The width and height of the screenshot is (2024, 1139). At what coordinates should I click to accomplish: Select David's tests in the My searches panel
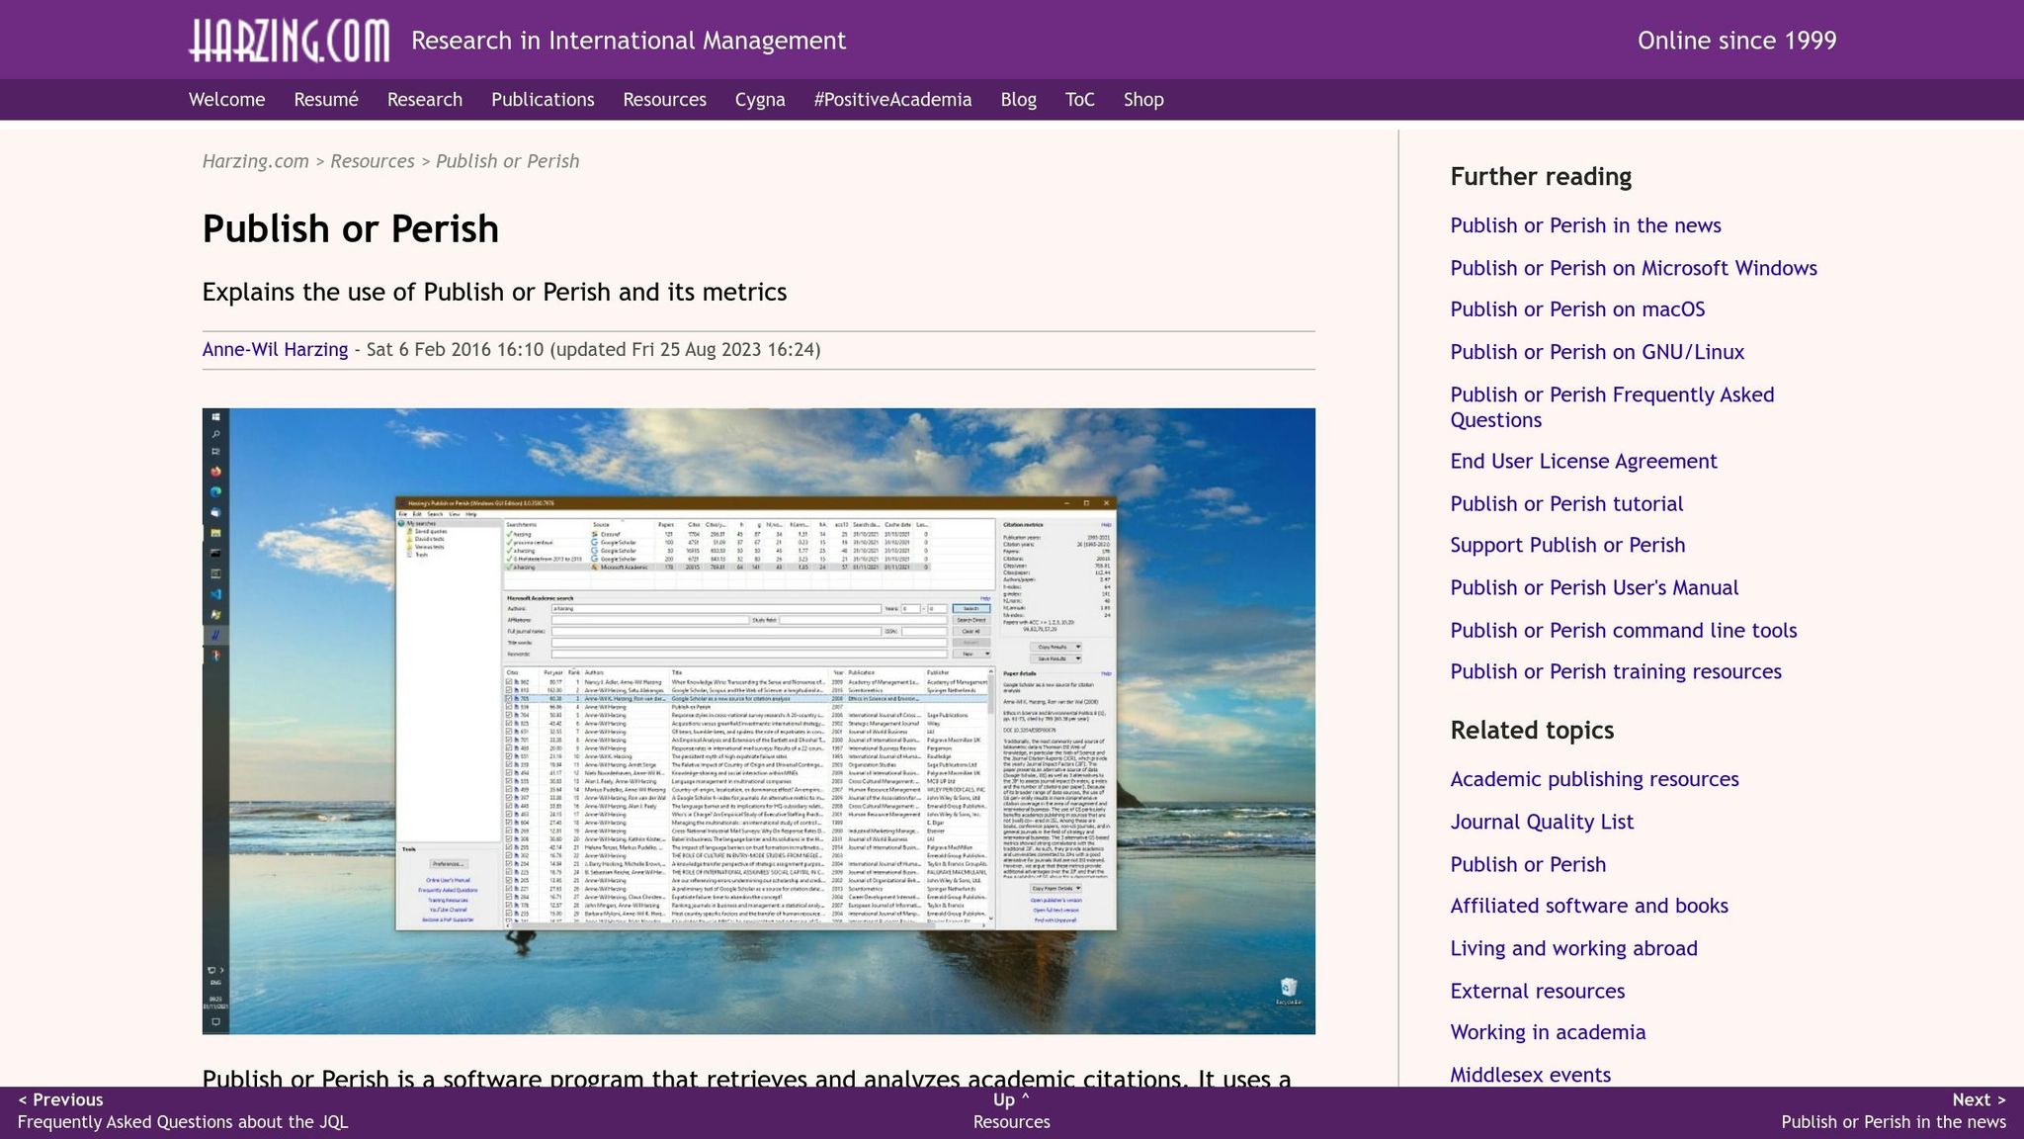430,539
